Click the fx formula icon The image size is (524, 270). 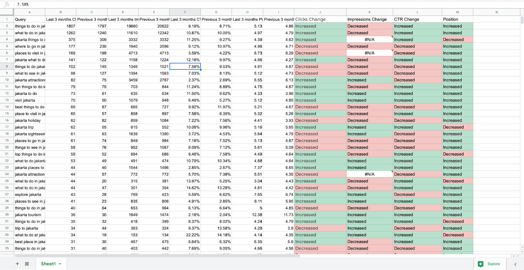tap(7, 4)
